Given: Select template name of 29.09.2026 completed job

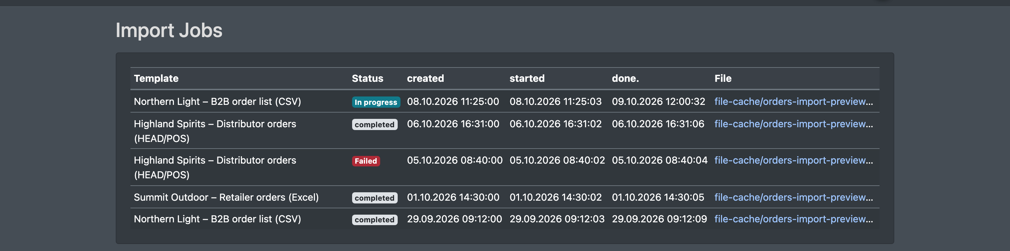Looking at the screenshot, I should pyautogui.click(x=217, y=219).
